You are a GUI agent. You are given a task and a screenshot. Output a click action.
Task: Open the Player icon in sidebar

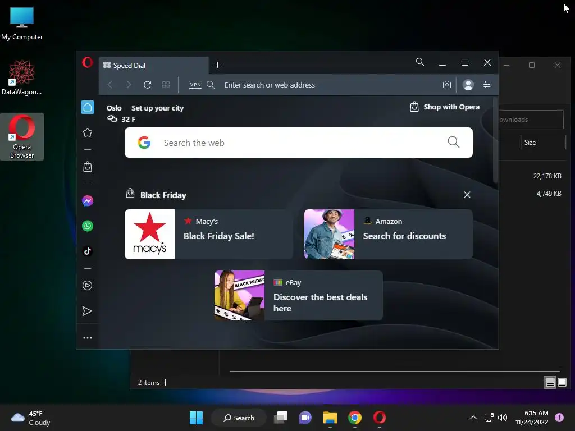(x=87, y=286)
